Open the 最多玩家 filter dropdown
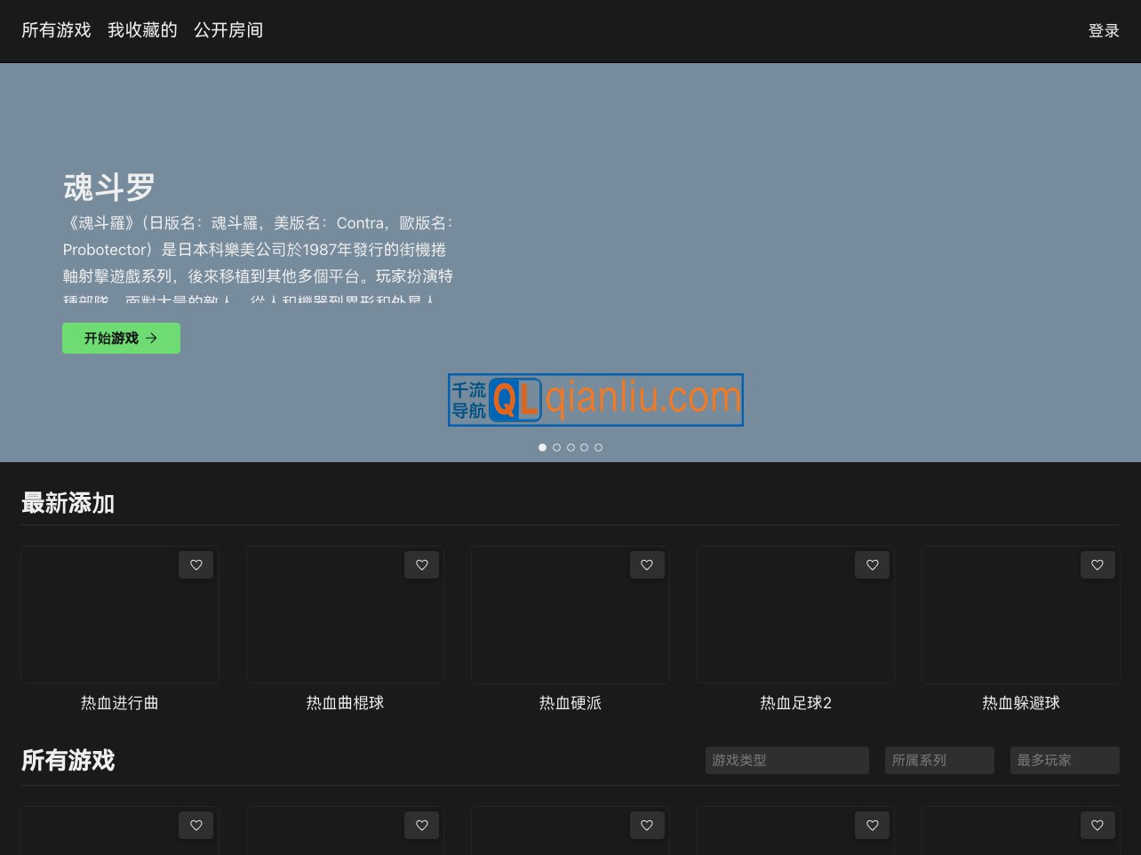This screenshot has width=1141, height=855. 1064,760
